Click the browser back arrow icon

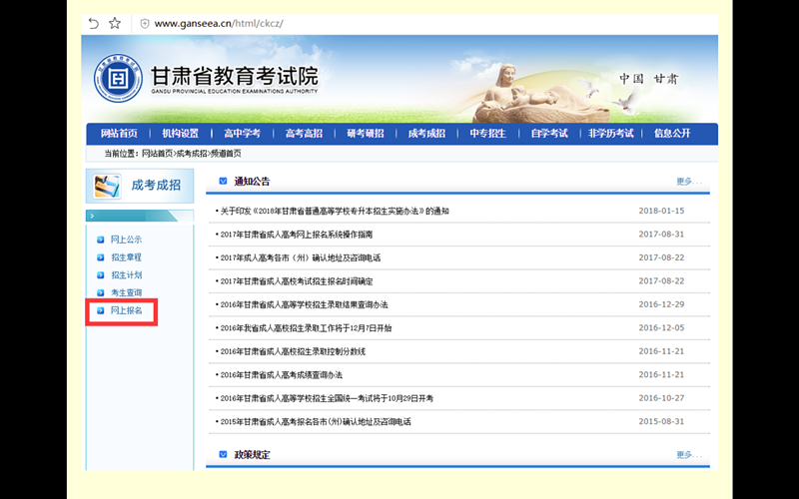point(93,23)
